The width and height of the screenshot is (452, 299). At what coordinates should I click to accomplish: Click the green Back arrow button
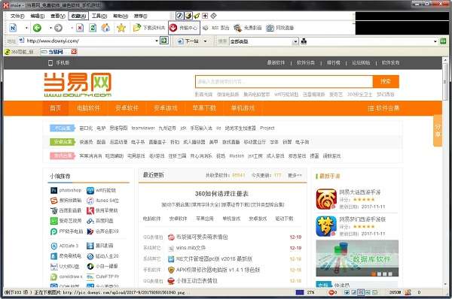pyautogui.click(x=37, y=28)
